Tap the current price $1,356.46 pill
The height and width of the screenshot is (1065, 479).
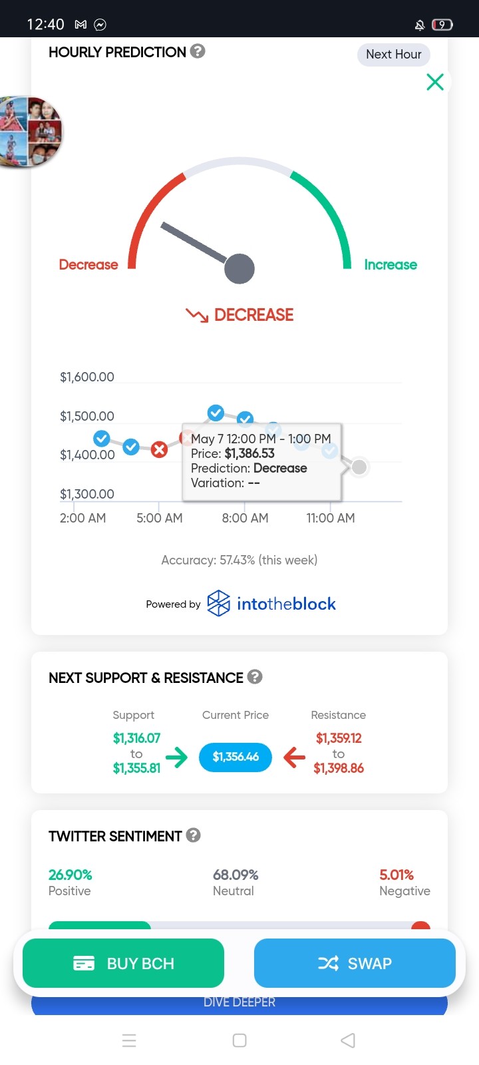pyautogui.click(x=236, y=757)
